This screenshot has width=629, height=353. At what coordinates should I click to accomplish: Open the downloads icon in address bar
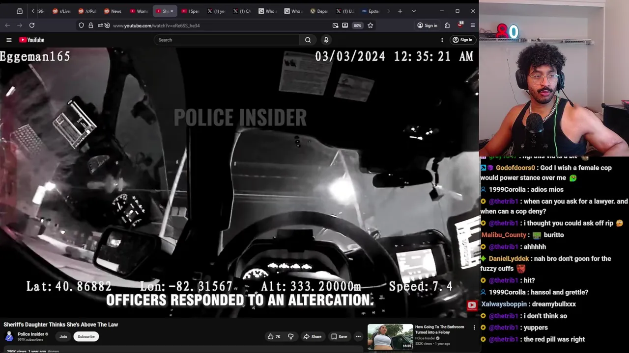point(345,25)
